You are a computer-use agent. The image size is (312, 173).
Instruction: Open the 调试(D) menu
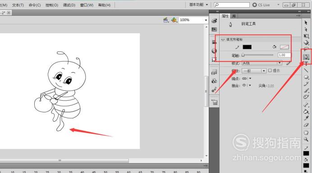69,5
